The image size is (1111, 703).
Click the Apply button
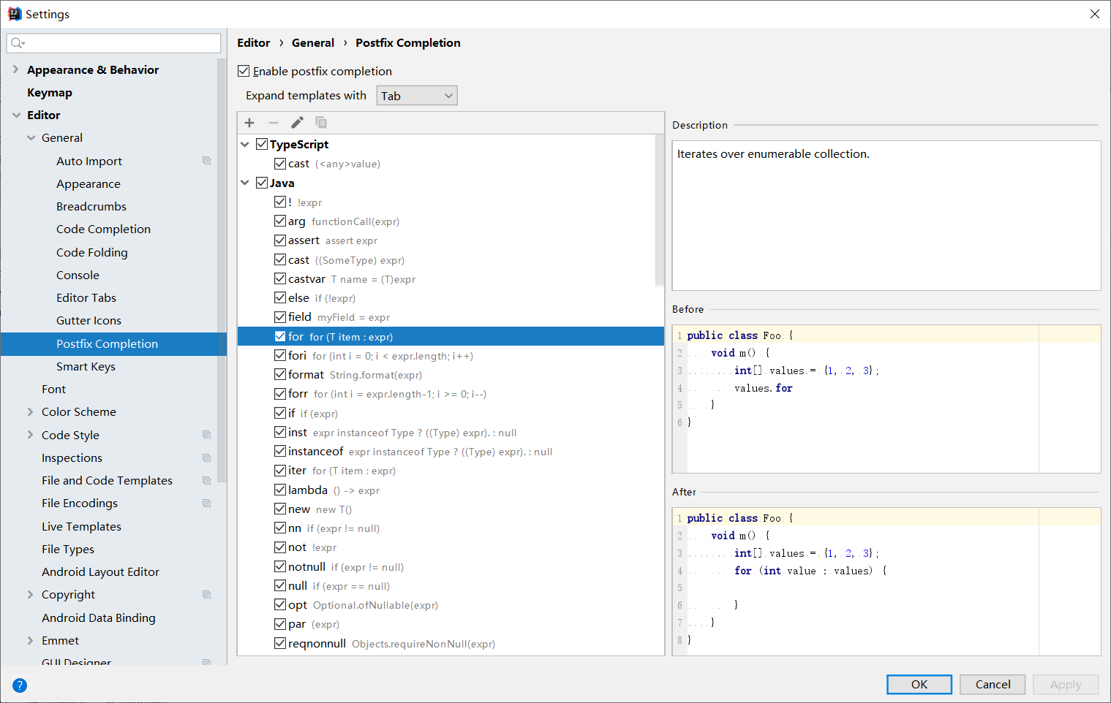coord(1066,685)
